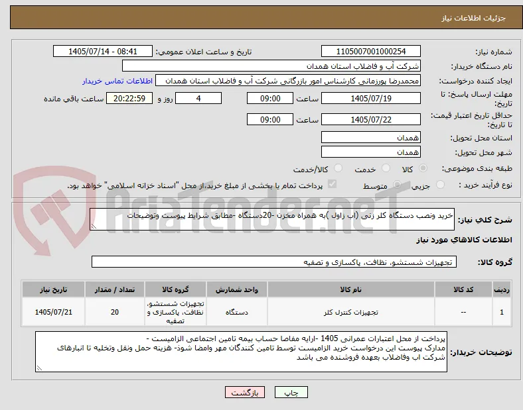
Task: Click the اطلاعات کالاهای مورد نیاز section heading
Action: pos(464,240)
